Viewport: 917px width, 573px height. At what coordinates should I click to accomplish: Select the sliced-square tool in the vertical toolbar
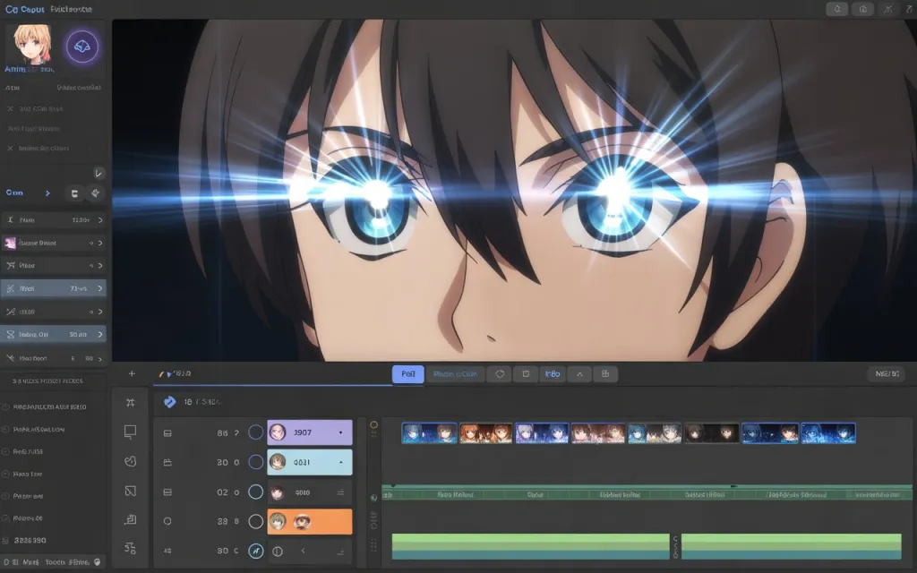131,492
